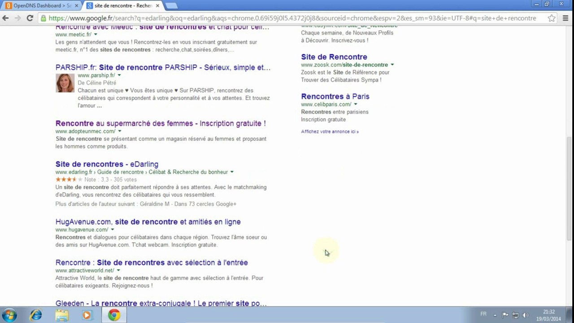Close the OpenDNS Dashboard tab
Screen dimensions: 574x323
(76, 6)
